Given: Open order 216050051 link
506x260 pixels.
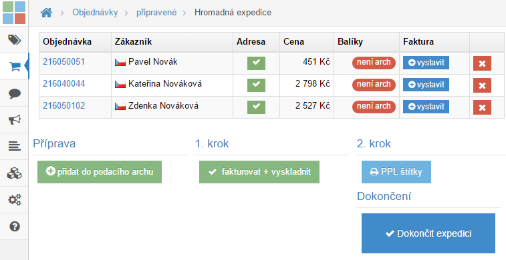Looking at the screenshot, I should click(x=64, y=61).
